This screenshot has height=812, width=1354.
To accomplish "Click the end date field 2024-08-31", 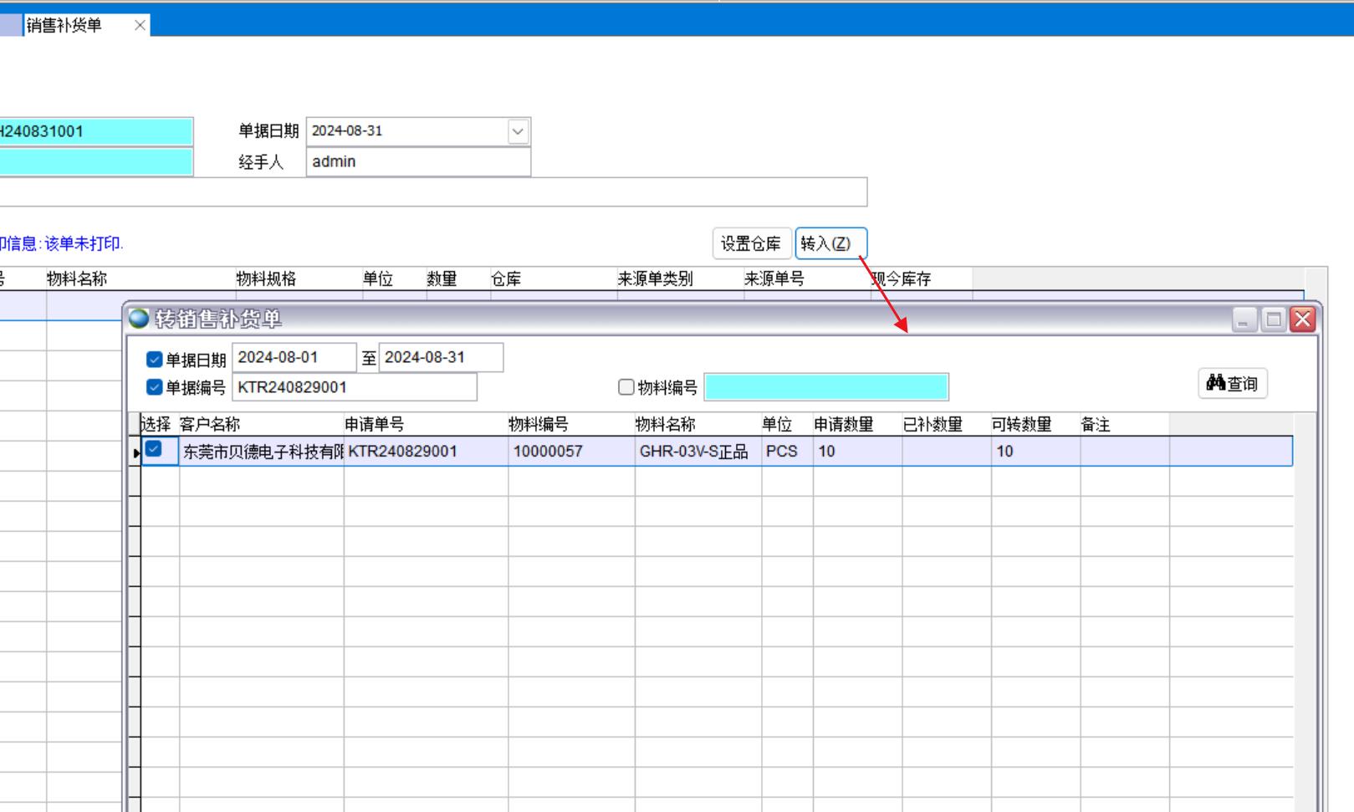I will (440, 358).
